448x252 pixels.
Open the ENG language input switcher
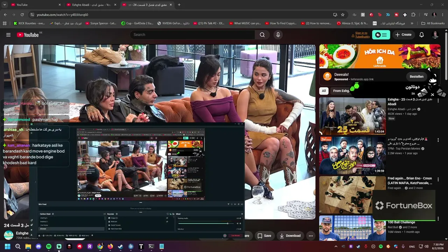[x=412, y=246]
